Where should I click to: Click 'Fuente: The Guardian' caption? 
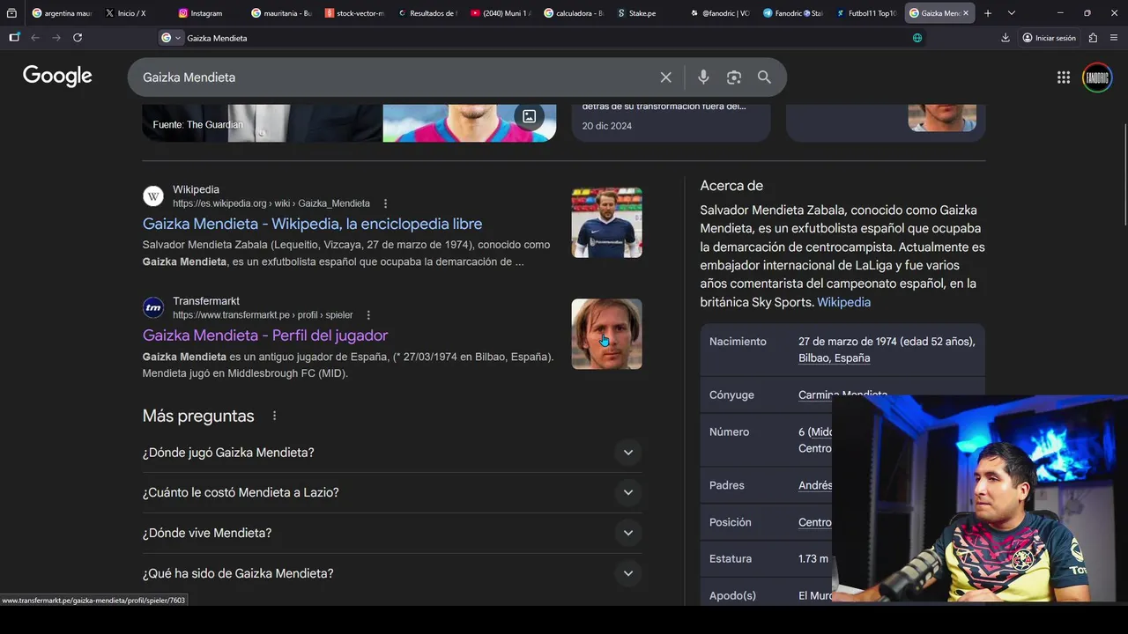(x=197, y=125)
